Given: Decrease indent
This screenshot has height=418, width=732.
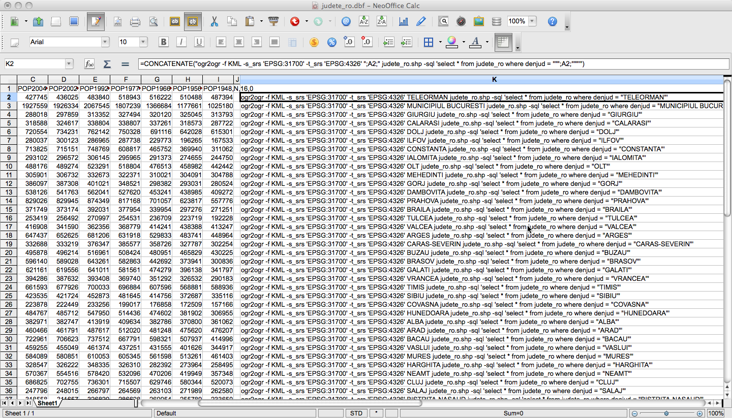Looking at the screenshot, I should point(388,42).
